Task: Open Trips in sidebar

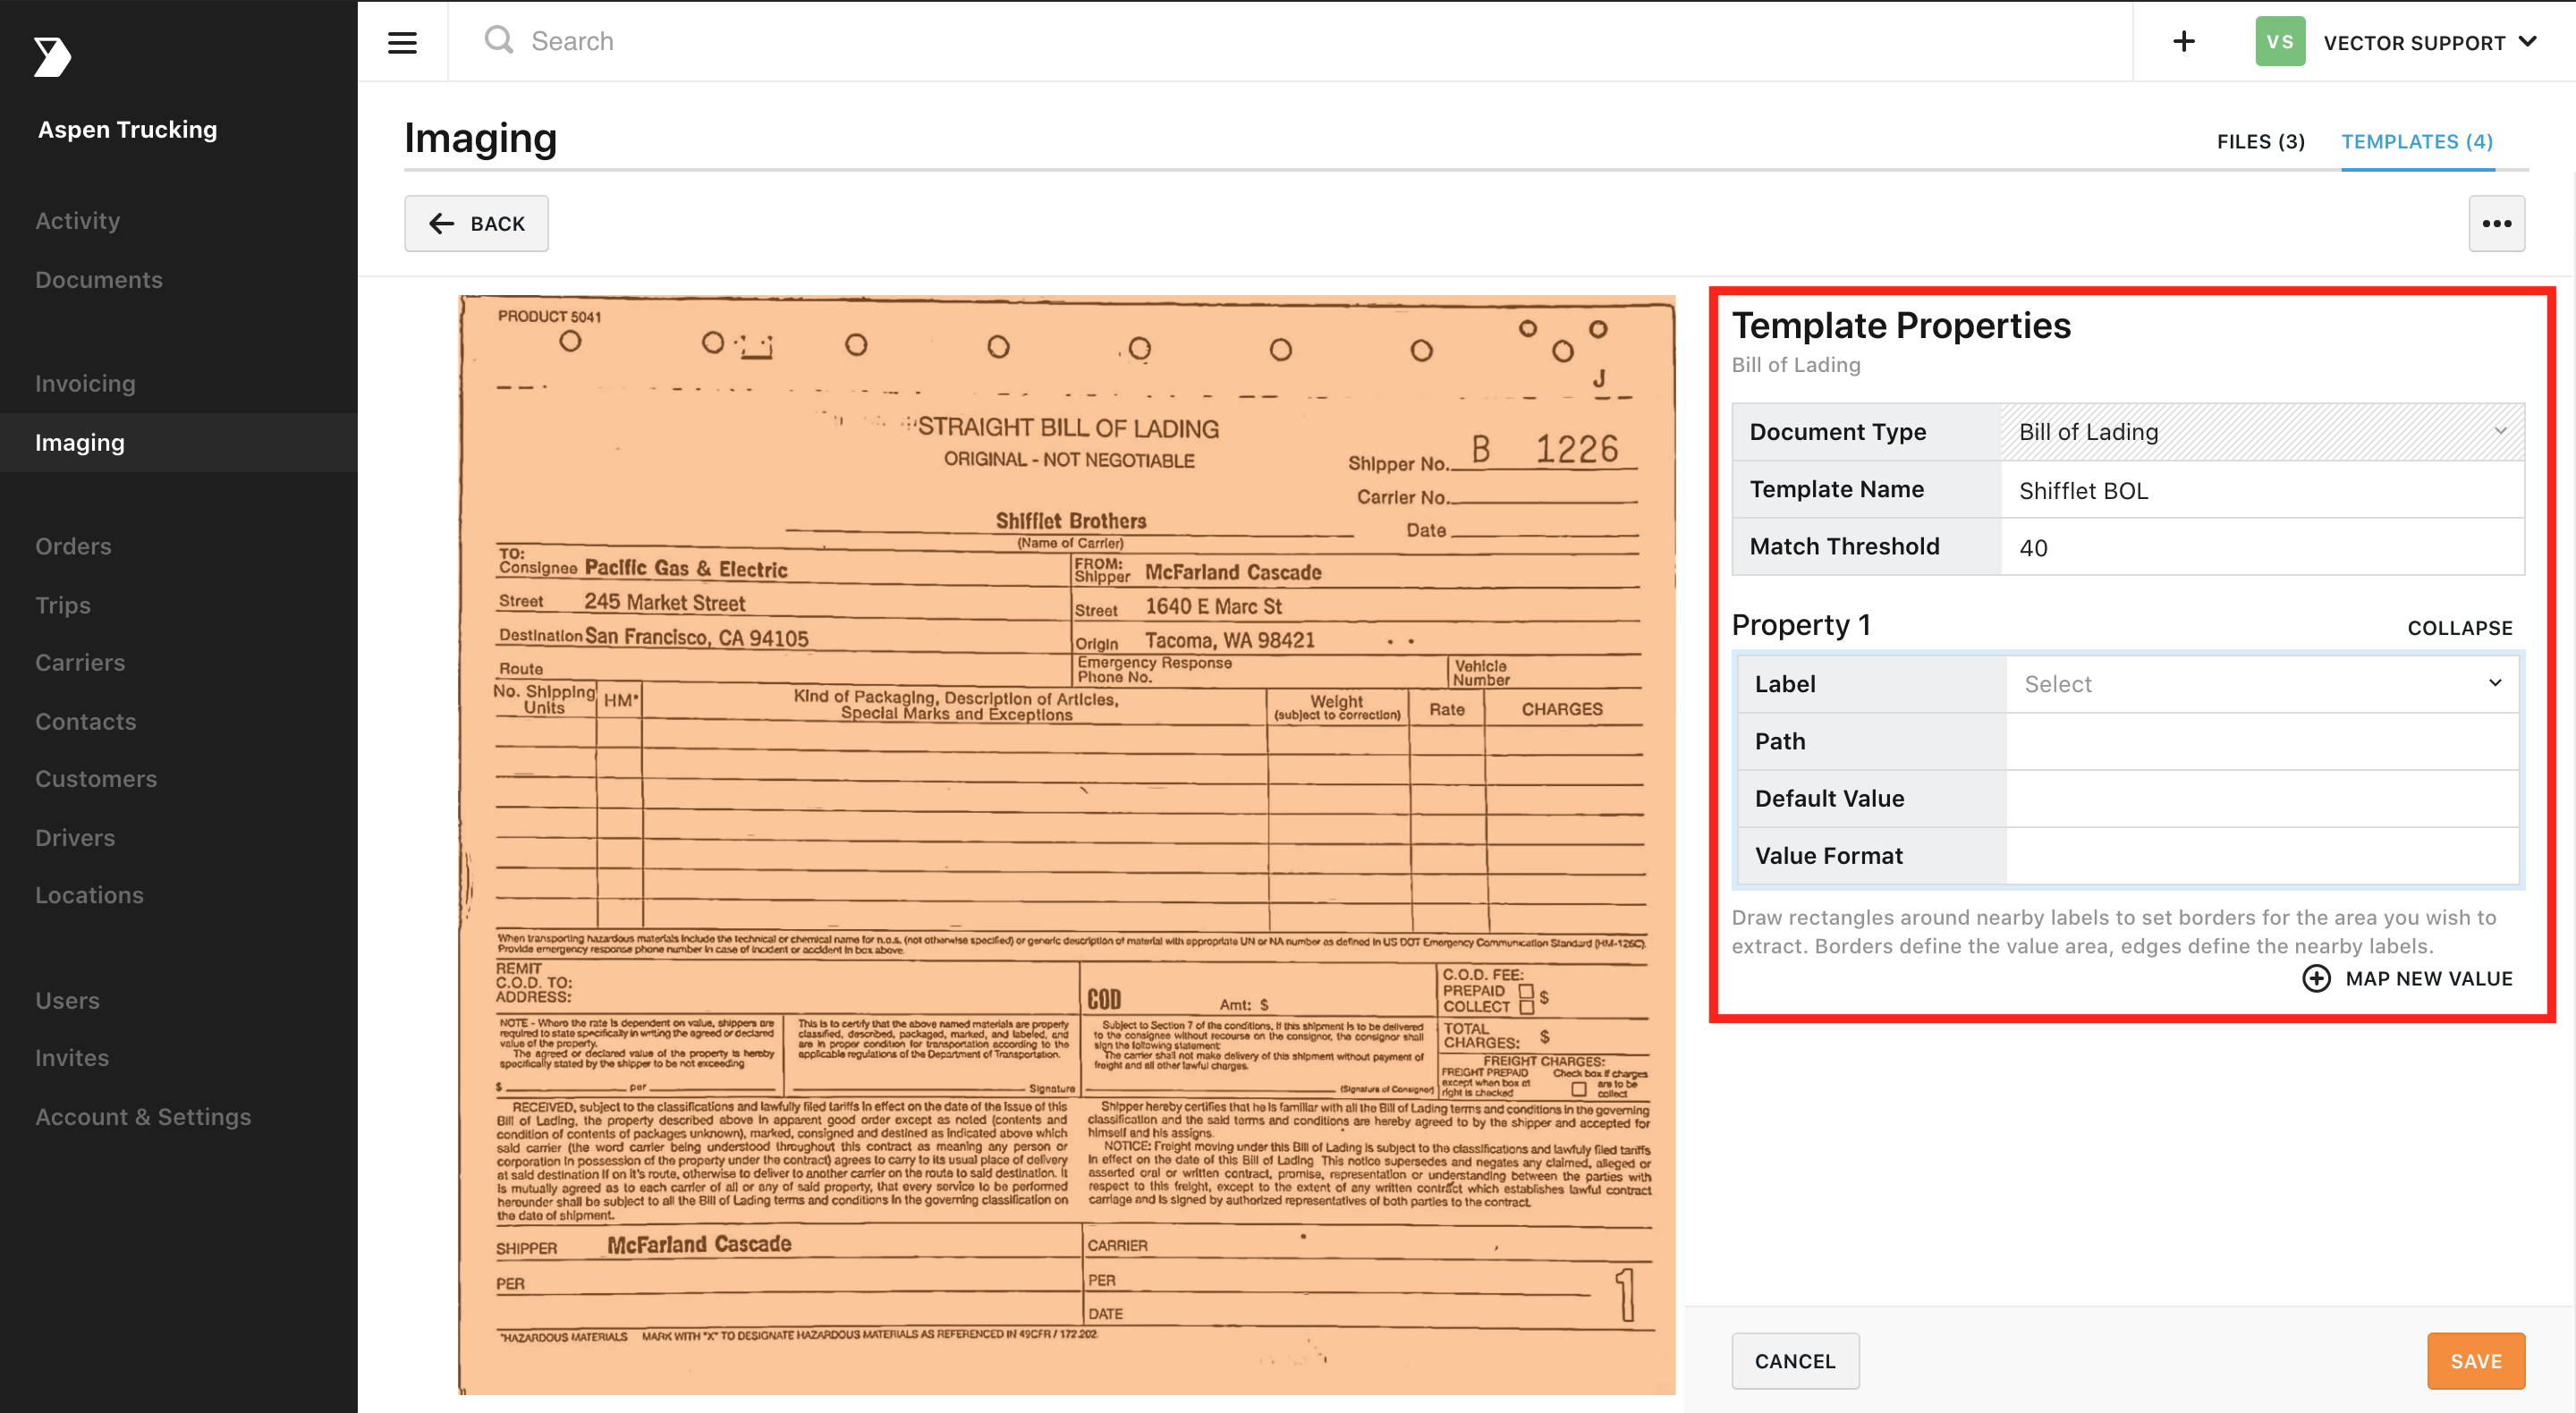Action: pyautogui.click(x=63, y=606)
